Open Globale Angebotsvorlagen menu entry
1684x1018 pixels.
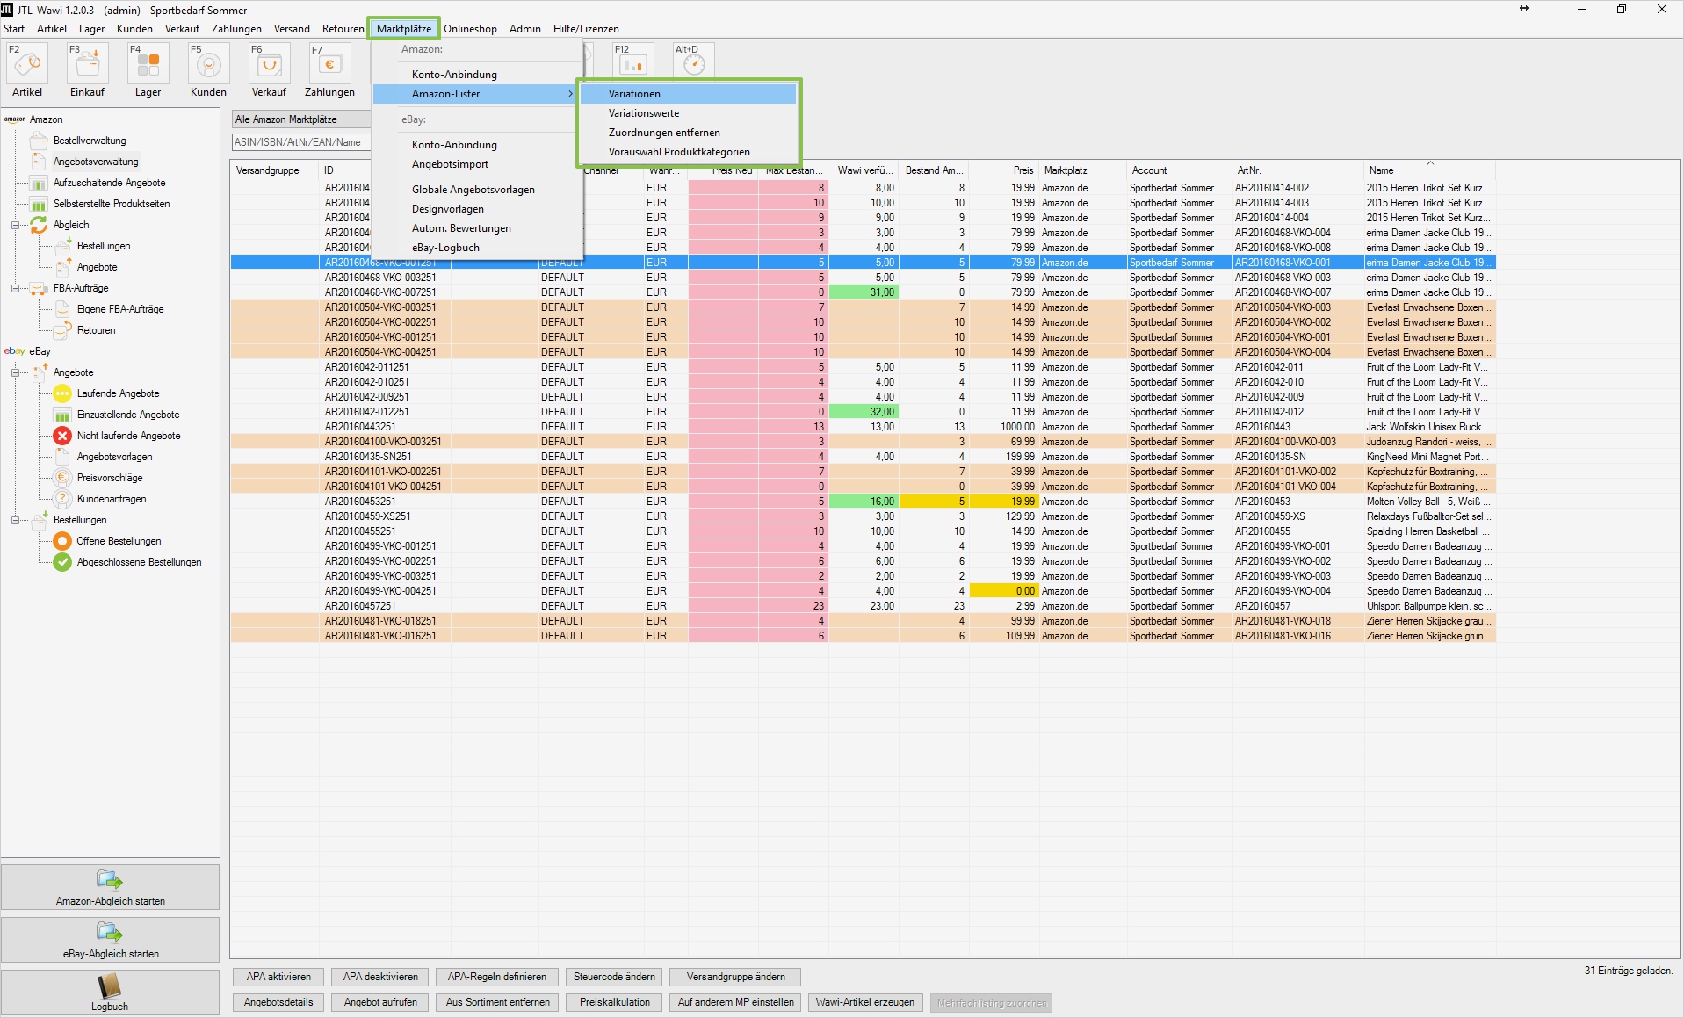477,190
